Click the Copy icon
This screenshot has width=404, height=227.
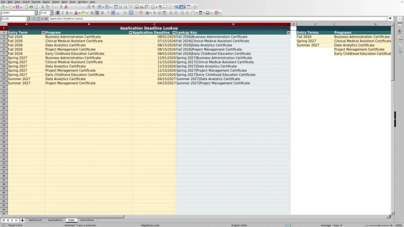(47, 7)
